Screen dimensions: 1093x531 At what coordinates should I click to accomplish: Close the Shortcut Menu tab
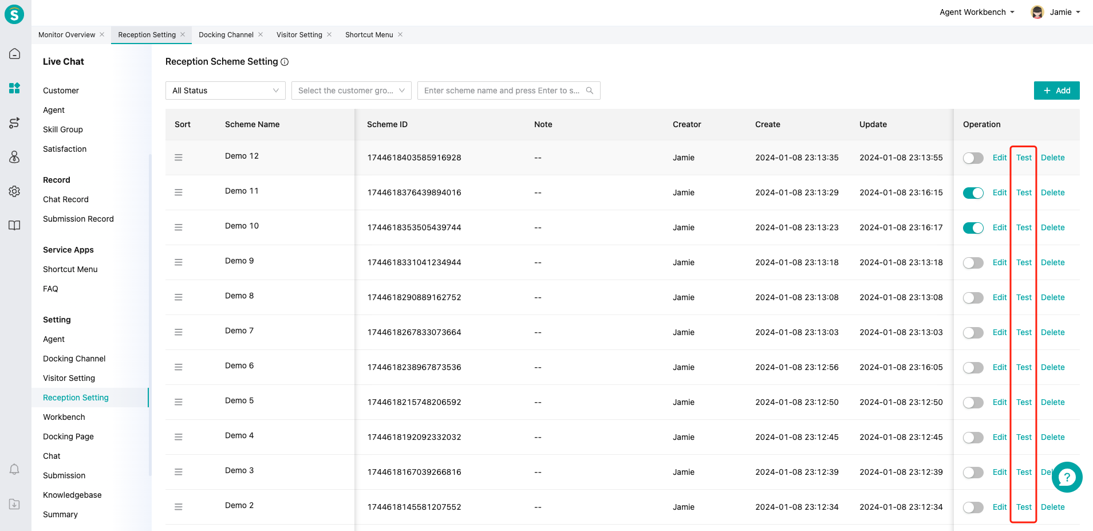[x=400, y=34]
